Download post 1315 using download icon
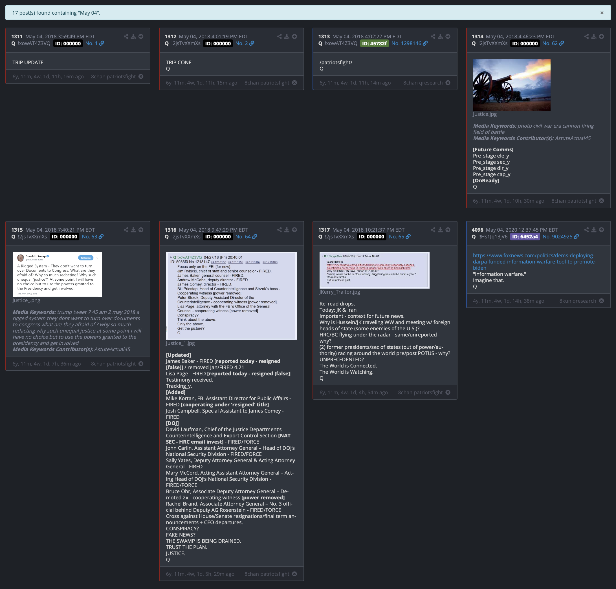The width and height of the screenshot is (616, 589). (133, 230)
